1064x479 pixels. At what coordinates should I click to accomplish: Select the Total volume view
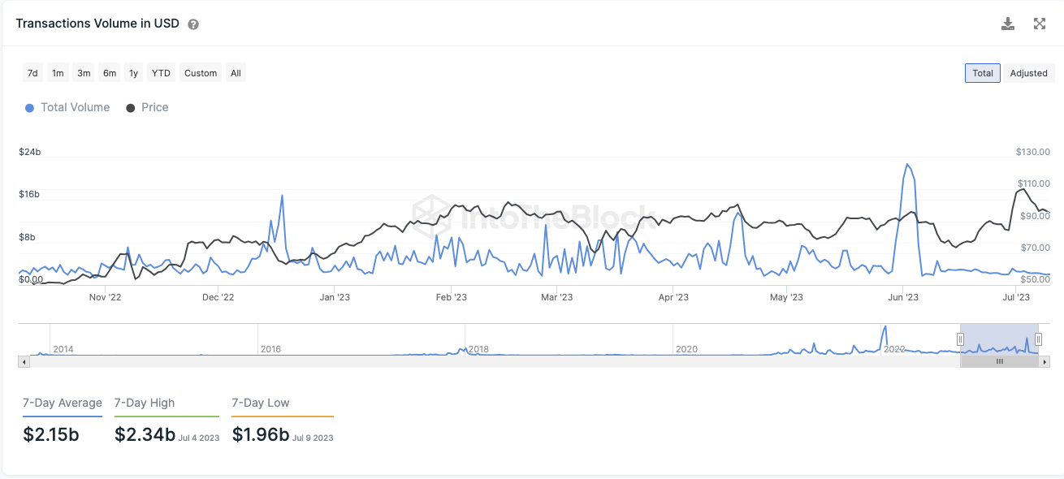(983, 73)
